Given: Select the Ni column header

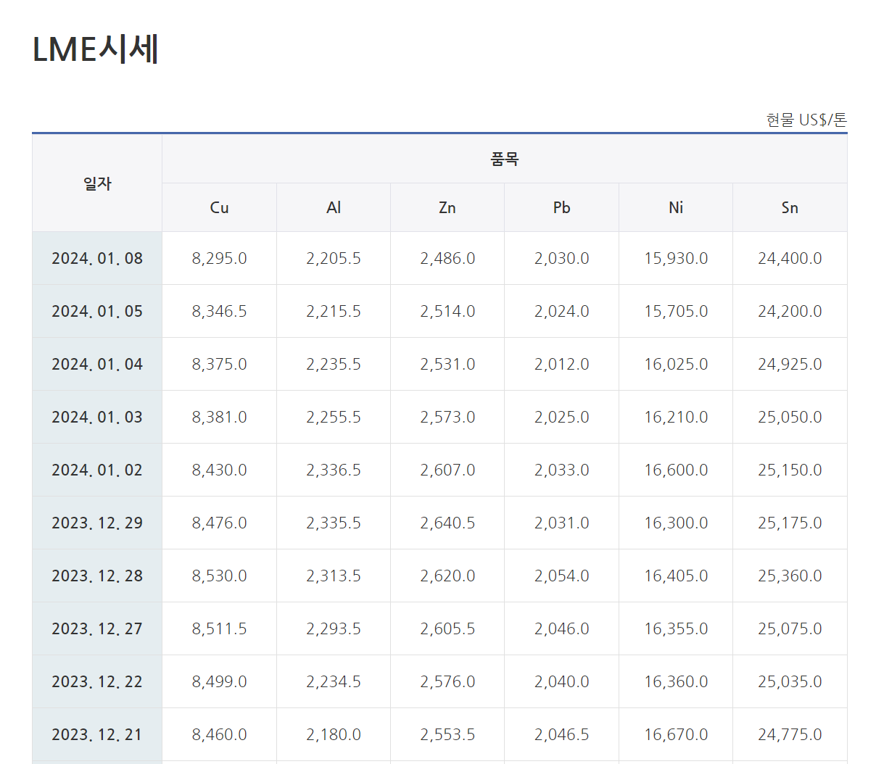Looking at the screenshot, I should (x=676, y=207).
